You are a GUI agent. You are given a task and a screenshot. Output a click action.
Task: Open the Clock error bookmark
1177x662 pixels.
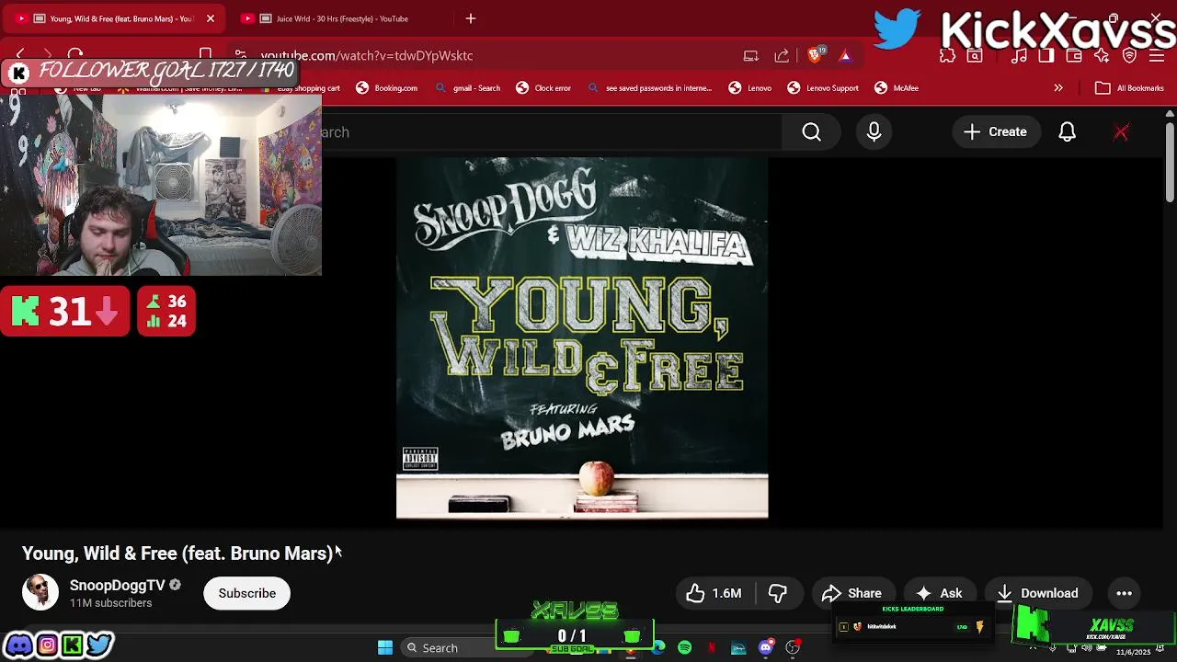pos(543,88)
